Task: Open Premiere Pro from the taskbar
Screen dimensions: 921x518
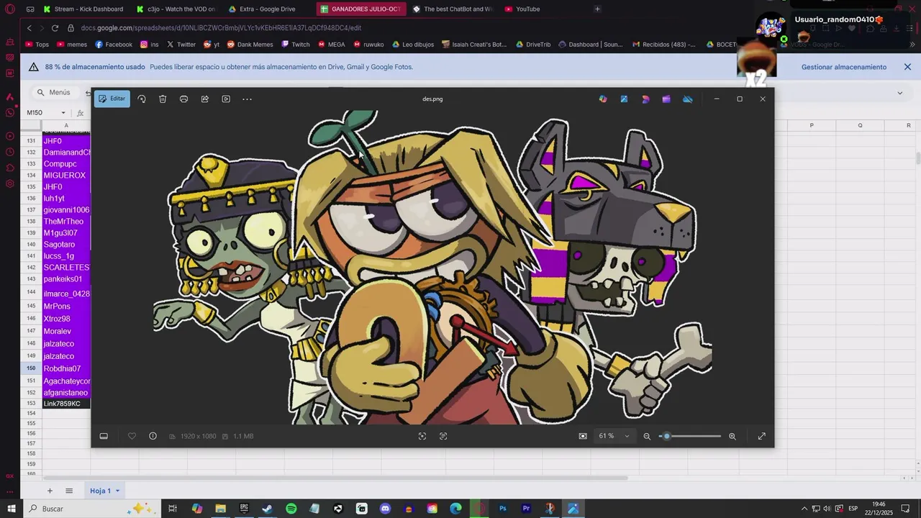Action: click(x=526, y=509)
